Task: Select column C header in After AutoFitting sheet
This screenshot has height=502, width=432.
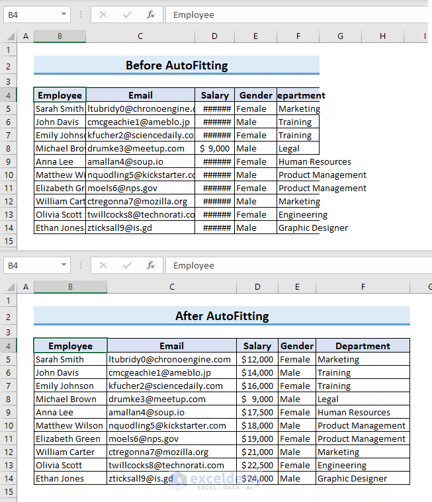Action: [x=172, y=287]
